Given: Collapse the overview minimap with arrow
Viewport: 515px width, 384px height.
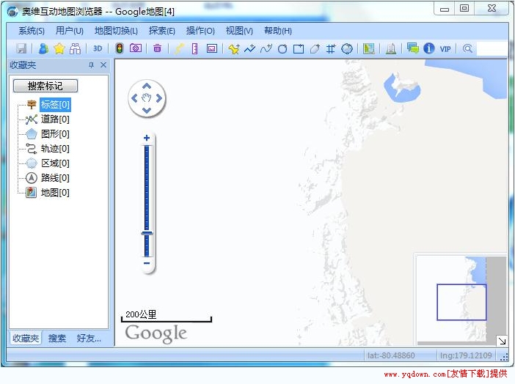Looking at the screenshot, I should (502, 341).
